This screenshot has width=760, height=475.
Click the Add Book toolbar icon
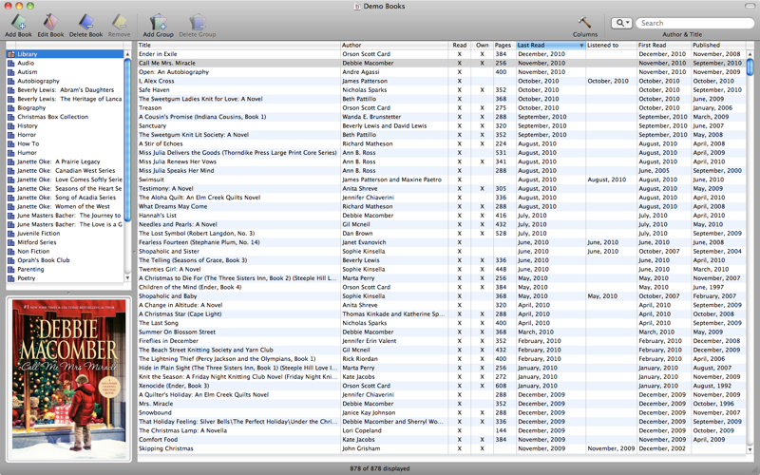[19, 22]
